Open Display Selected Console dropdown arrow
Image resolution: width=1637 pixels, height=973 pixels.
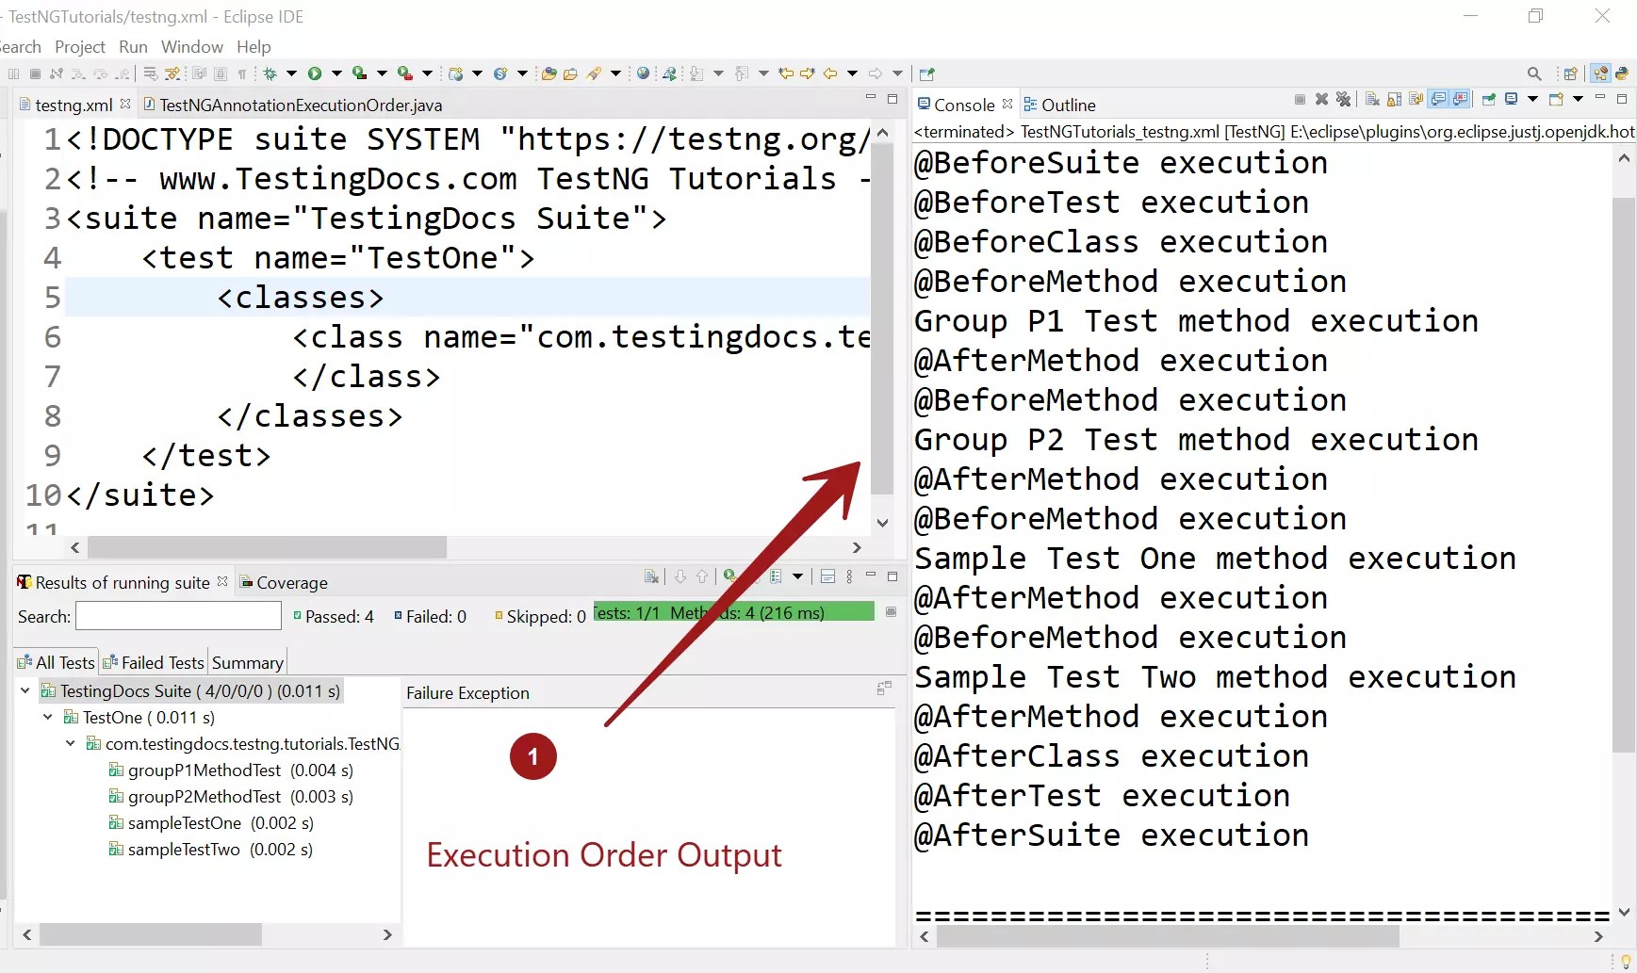(x=1532, y=99)
